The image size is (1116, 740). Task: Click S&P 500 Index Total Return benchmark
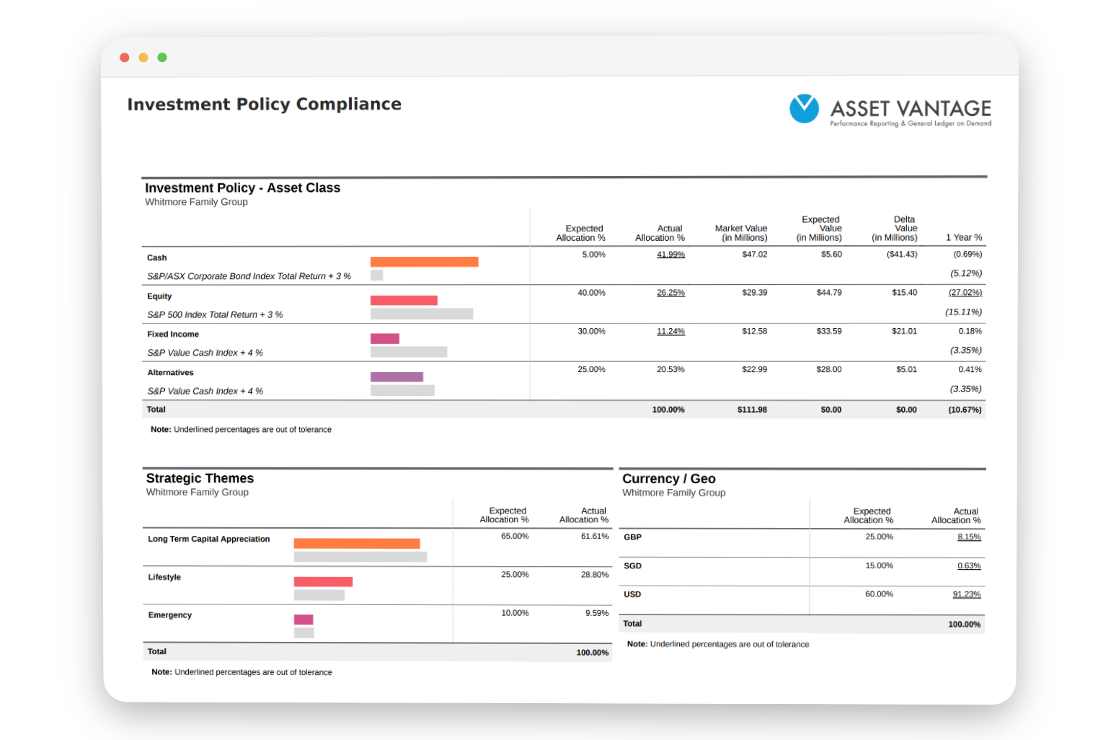[x=215, y=314]
